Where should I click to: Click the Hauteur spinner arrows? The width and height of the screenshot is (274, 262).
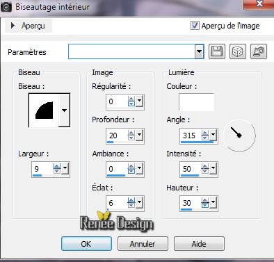click(205, 203)
